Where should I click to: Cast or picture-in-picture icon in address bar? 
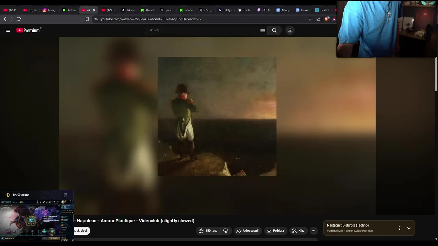[311, 19]
